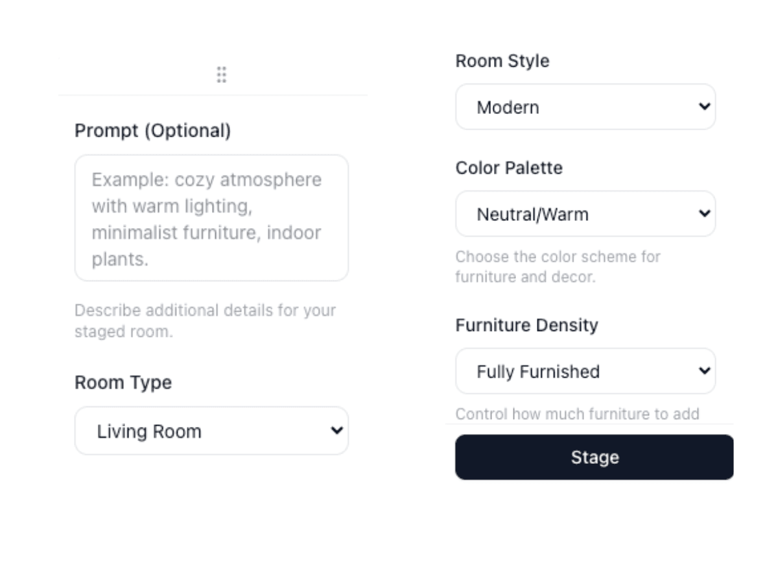Click the Color Palette heading text

coord(508,168)
